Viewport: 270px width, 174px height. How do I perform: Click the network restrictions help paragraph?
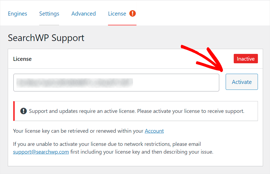click(x=113, y=148)
